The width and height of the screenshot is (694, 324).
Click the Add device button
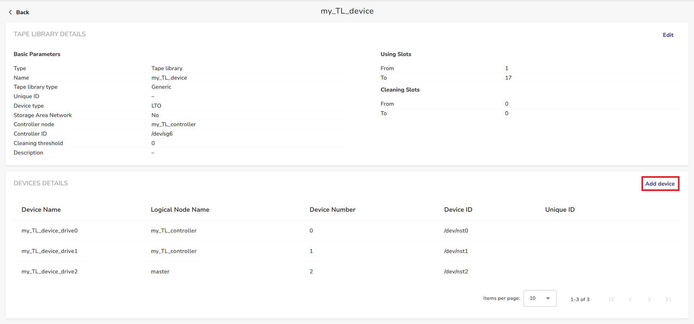pos(660,184)
